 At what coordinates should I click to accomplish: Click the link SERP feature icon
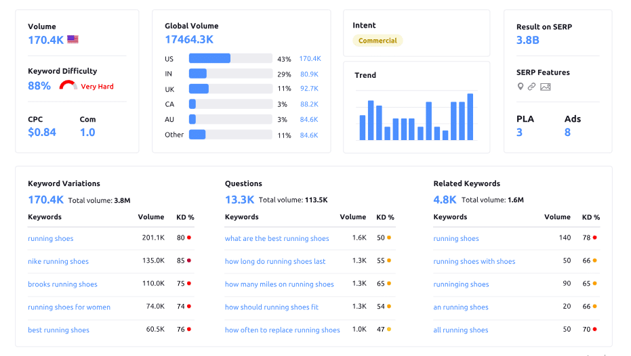click(x=531, y=87)
